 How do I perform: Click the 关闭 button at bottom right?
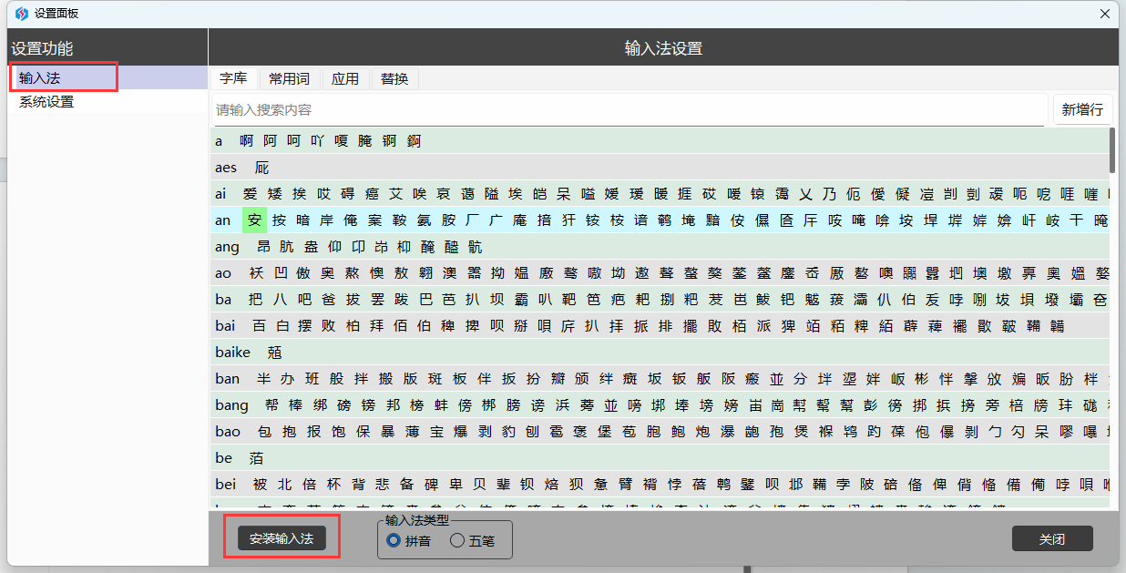1051,539
